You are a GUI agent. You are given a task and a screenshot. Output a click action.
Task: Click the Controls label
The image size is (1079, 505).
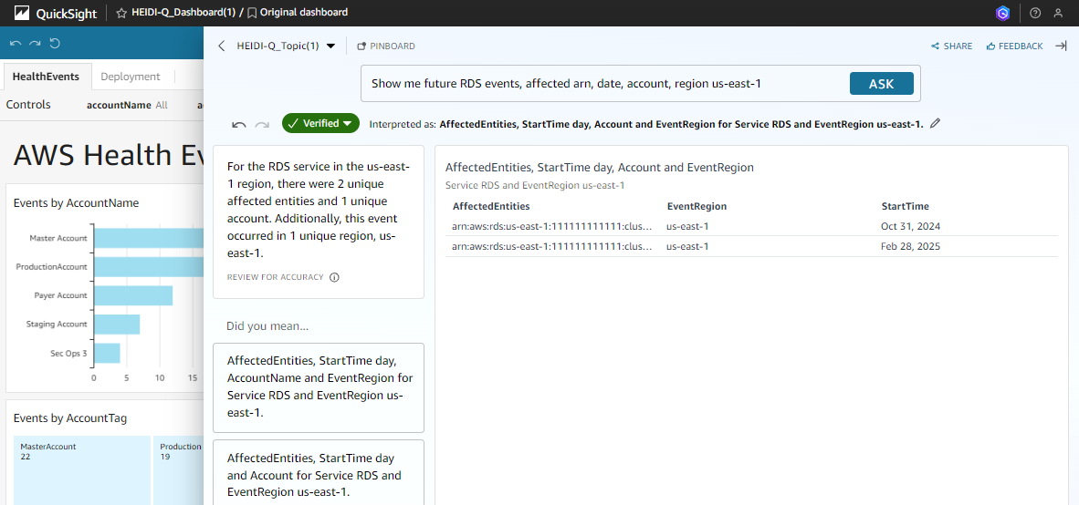[28, 105]
